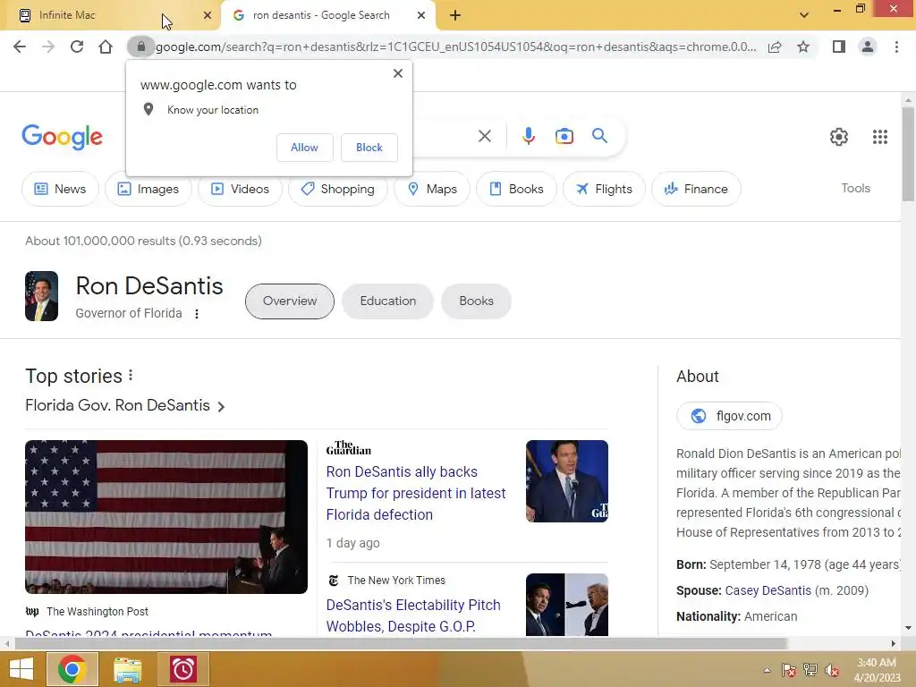This screenshot has width=916, height=687.
Task: Open Casey DeSantis spouse link
Action: [768, 590]
